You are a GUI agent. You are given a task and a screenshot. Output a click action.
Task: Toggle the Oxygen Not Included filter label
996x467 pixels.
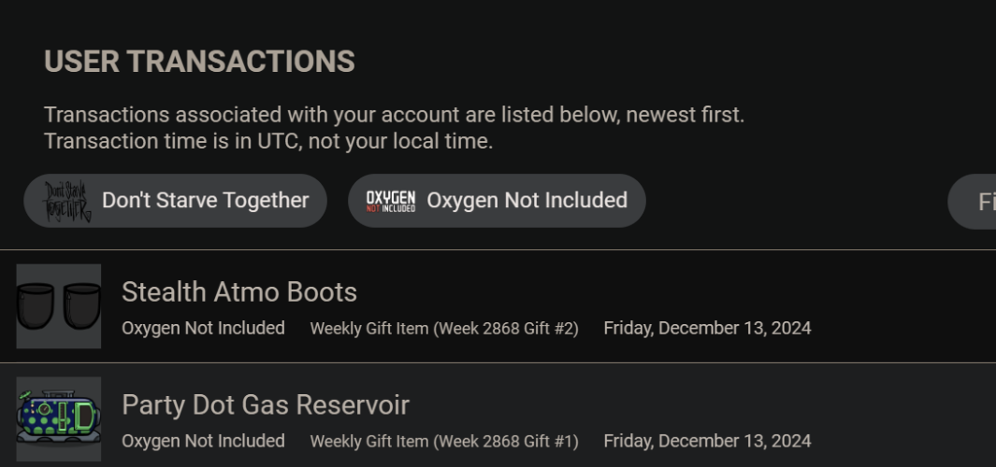pyautogui.click(x=527, y=201)
